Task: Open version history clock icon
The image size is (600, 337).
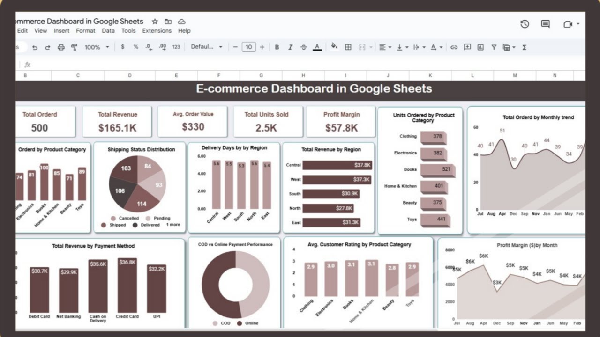Action: point(525,24)
